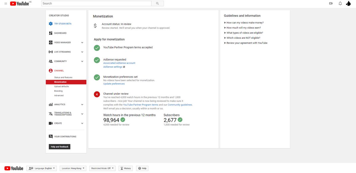Open the Community guidelines link
This screenshot has height=173, width=356.
[x=180, y=105]
